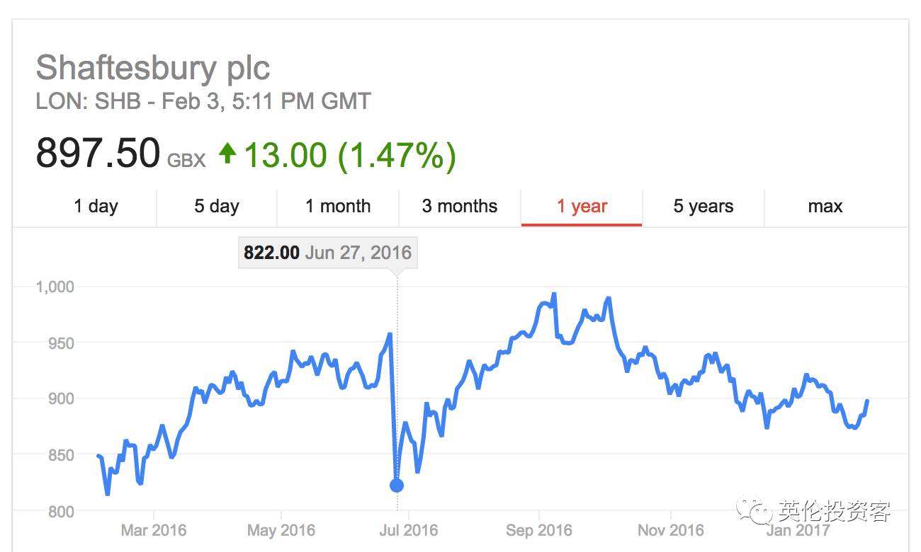Open the 1 month chart tab

coord(338,207)
